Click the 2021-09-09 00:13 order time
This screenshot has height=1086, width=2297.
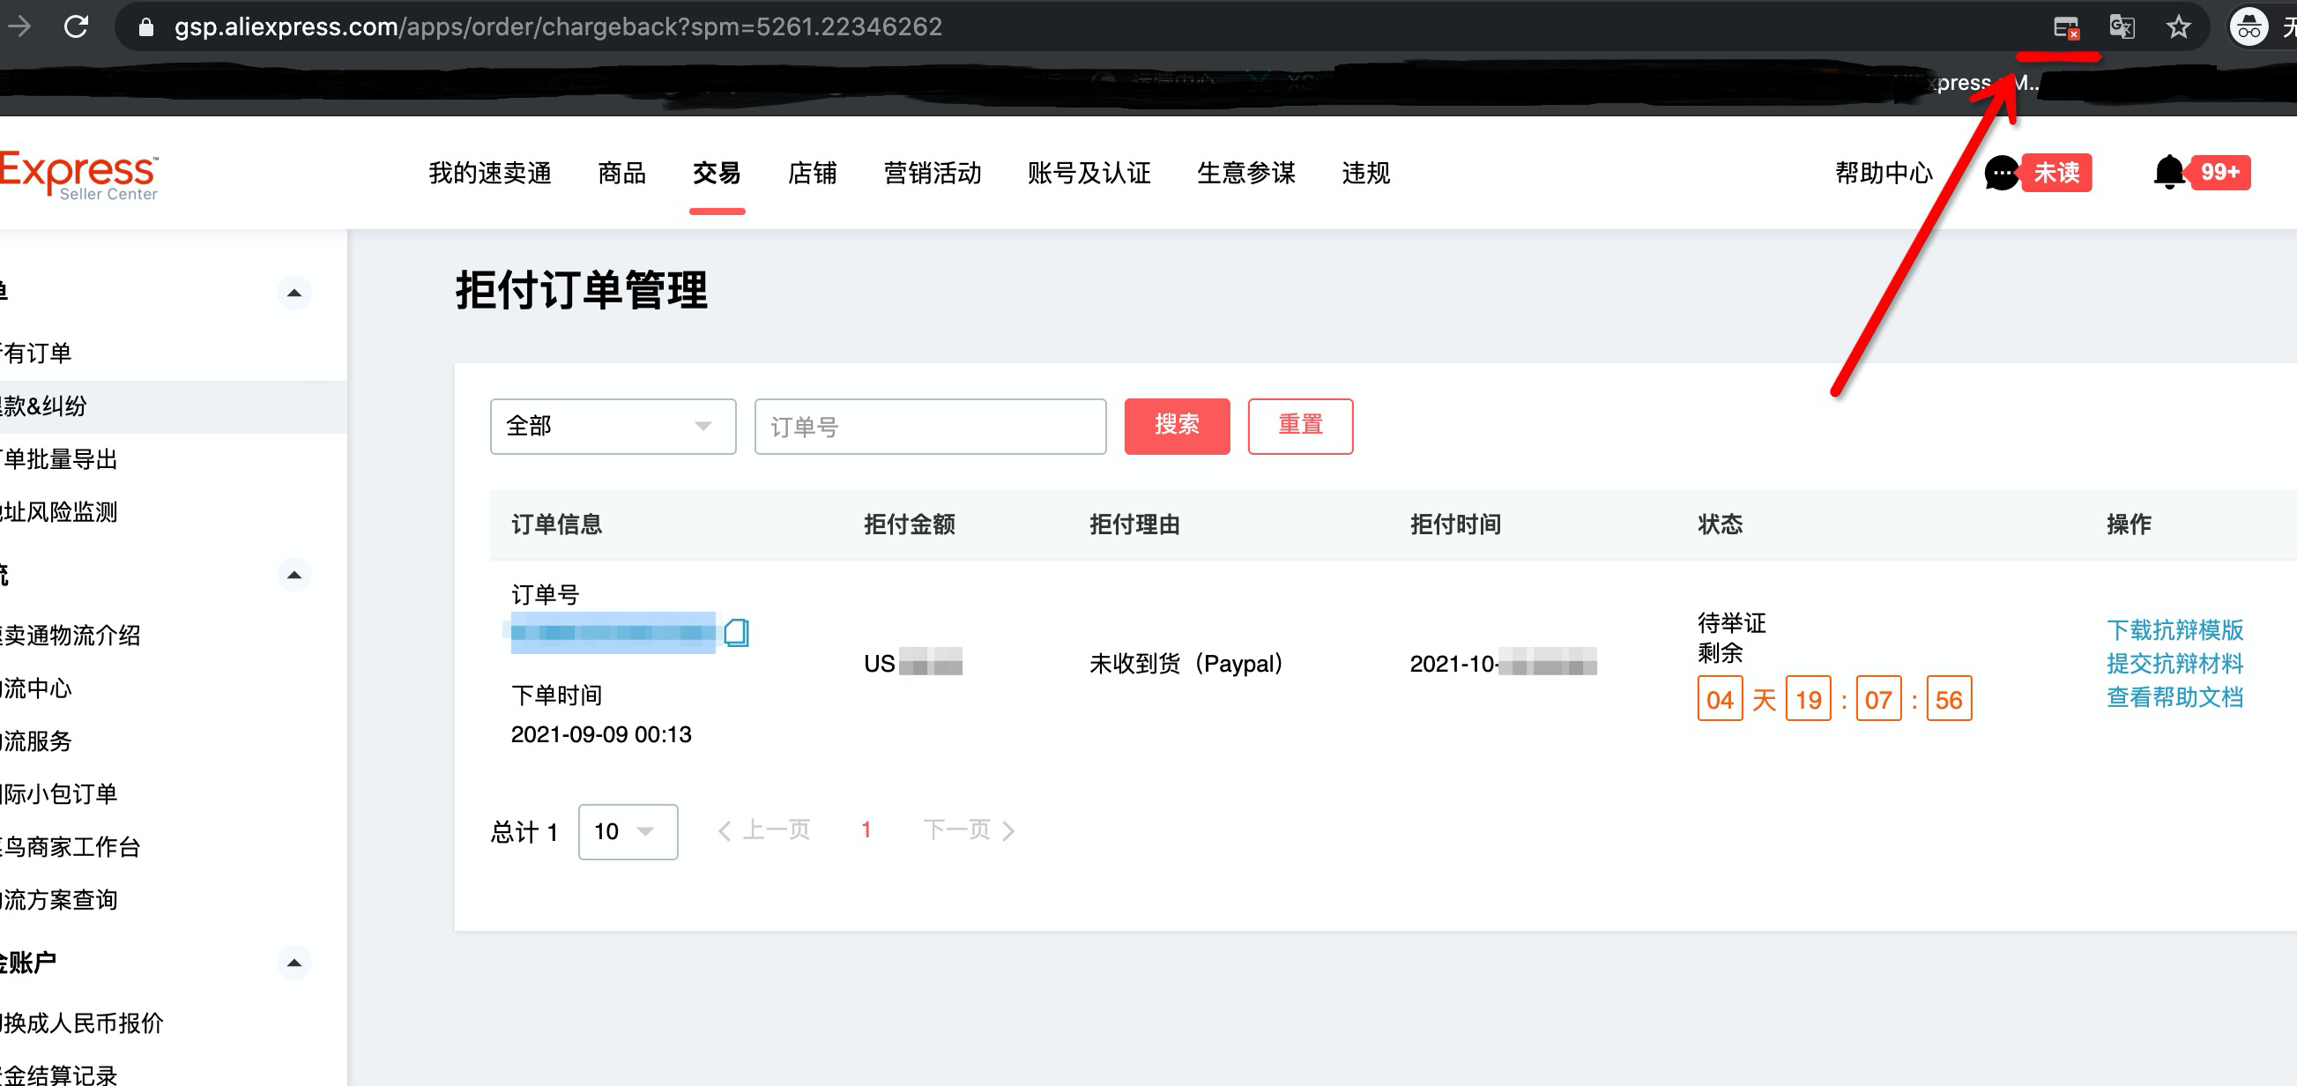[601, 734]
